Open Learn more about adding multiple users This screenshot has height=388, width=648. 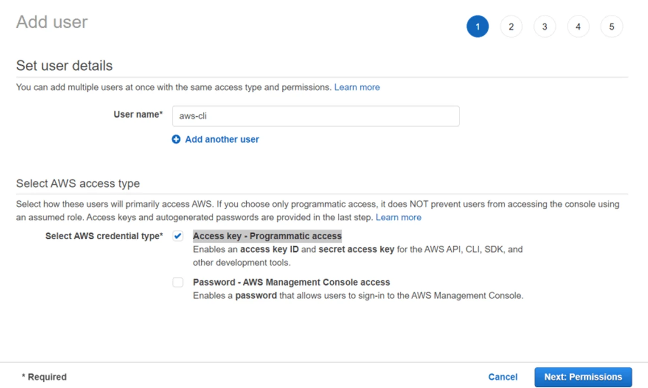[x=357, y=87]
